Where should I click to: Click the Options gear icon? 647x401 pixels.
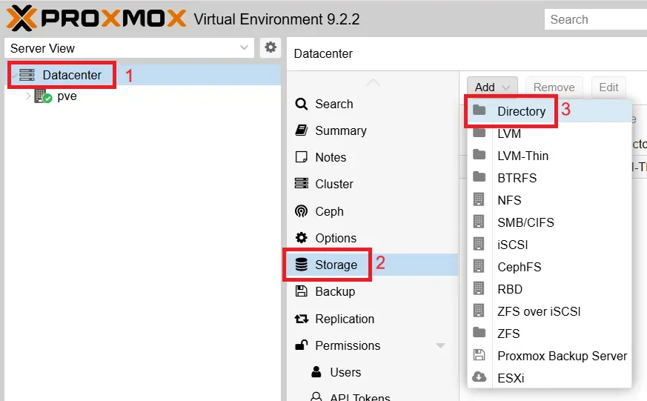click(x=301, y=238)
